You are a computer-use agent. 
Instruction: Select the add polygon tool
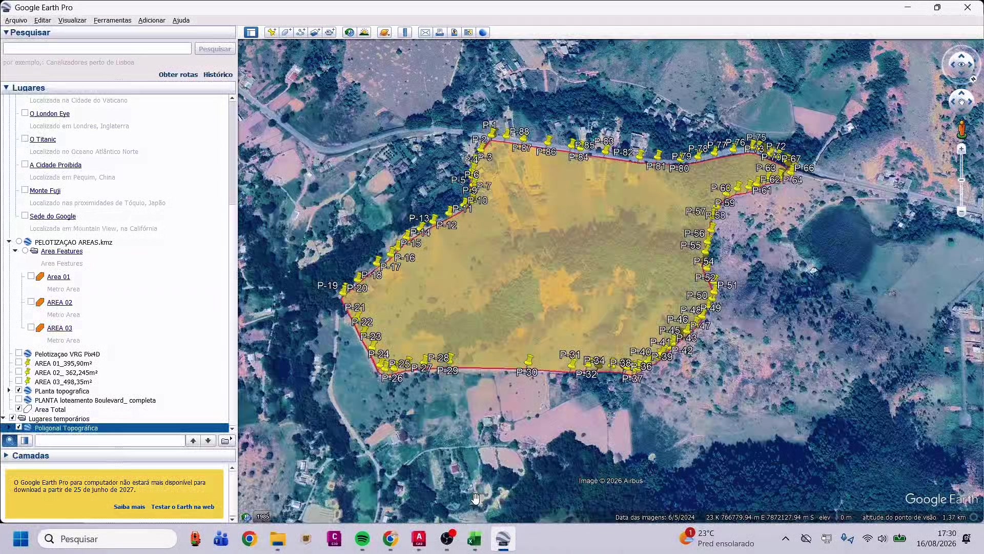(x=286, y=32)
